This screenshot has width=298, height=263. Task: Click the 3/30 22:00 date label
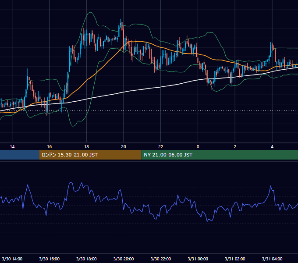pyautogui.click(x=161, y=259)
